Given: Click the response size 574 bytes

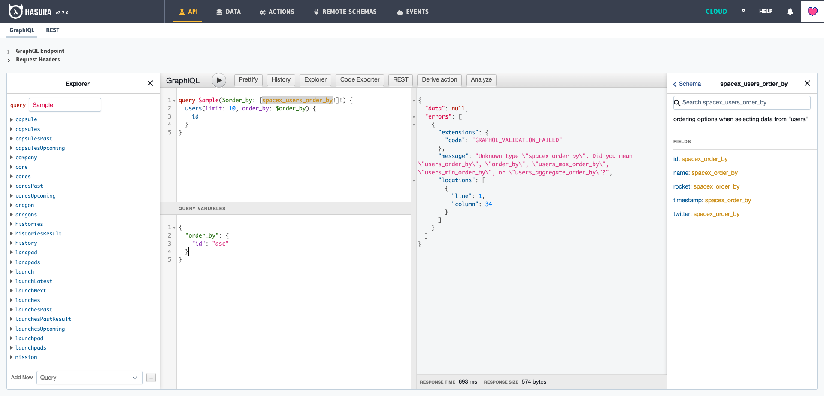Looking at the screenshot, I should click(534, 382).
